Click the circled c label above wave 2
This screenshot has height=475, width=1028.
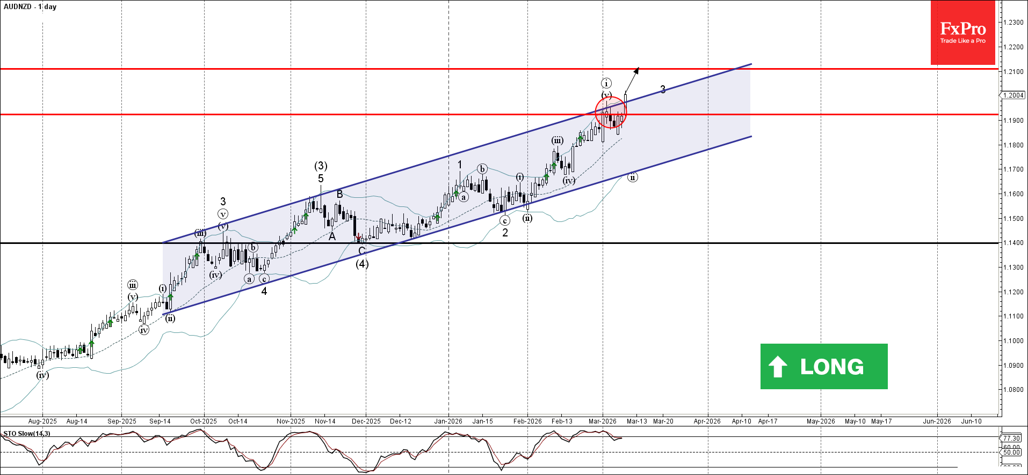[505, 220]
